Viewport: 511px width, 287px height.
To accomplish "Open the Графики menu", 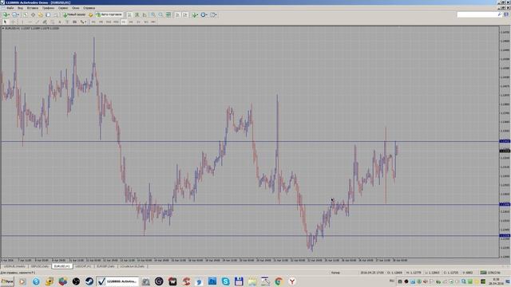I will [48, 8].
